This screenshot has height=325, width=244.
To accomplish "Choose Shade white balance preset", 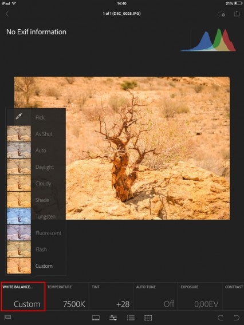I will coord(36,200).
